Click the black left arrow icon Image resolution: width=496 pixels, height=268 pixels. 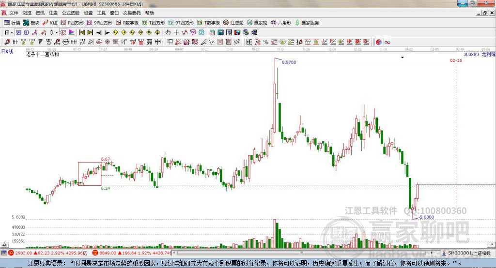pyautogui.click(x=99, y=32)
